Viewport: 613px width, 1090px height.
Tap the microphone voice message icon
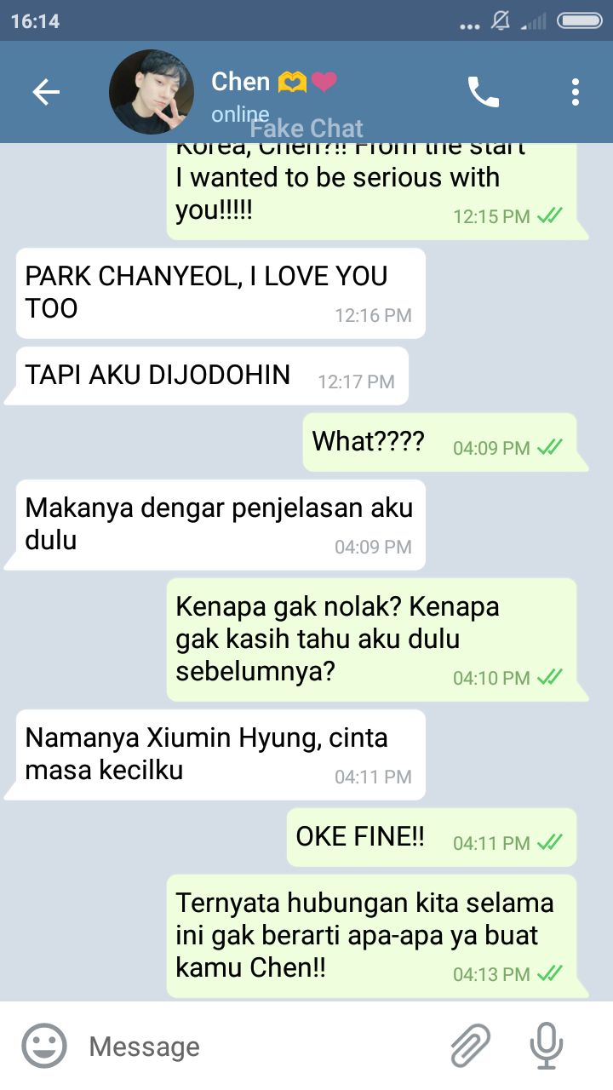(546, 1046)
